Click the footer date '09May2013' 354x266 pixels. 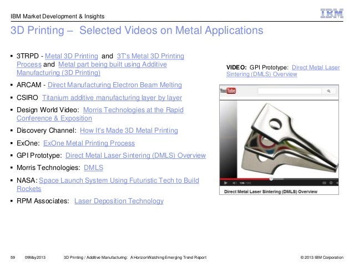[35, 258]
